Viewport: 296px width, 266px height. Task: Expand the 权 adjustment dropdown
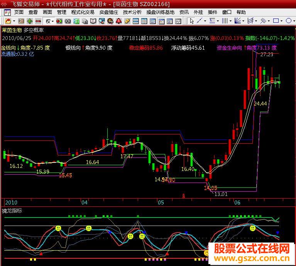coord(52,21)
